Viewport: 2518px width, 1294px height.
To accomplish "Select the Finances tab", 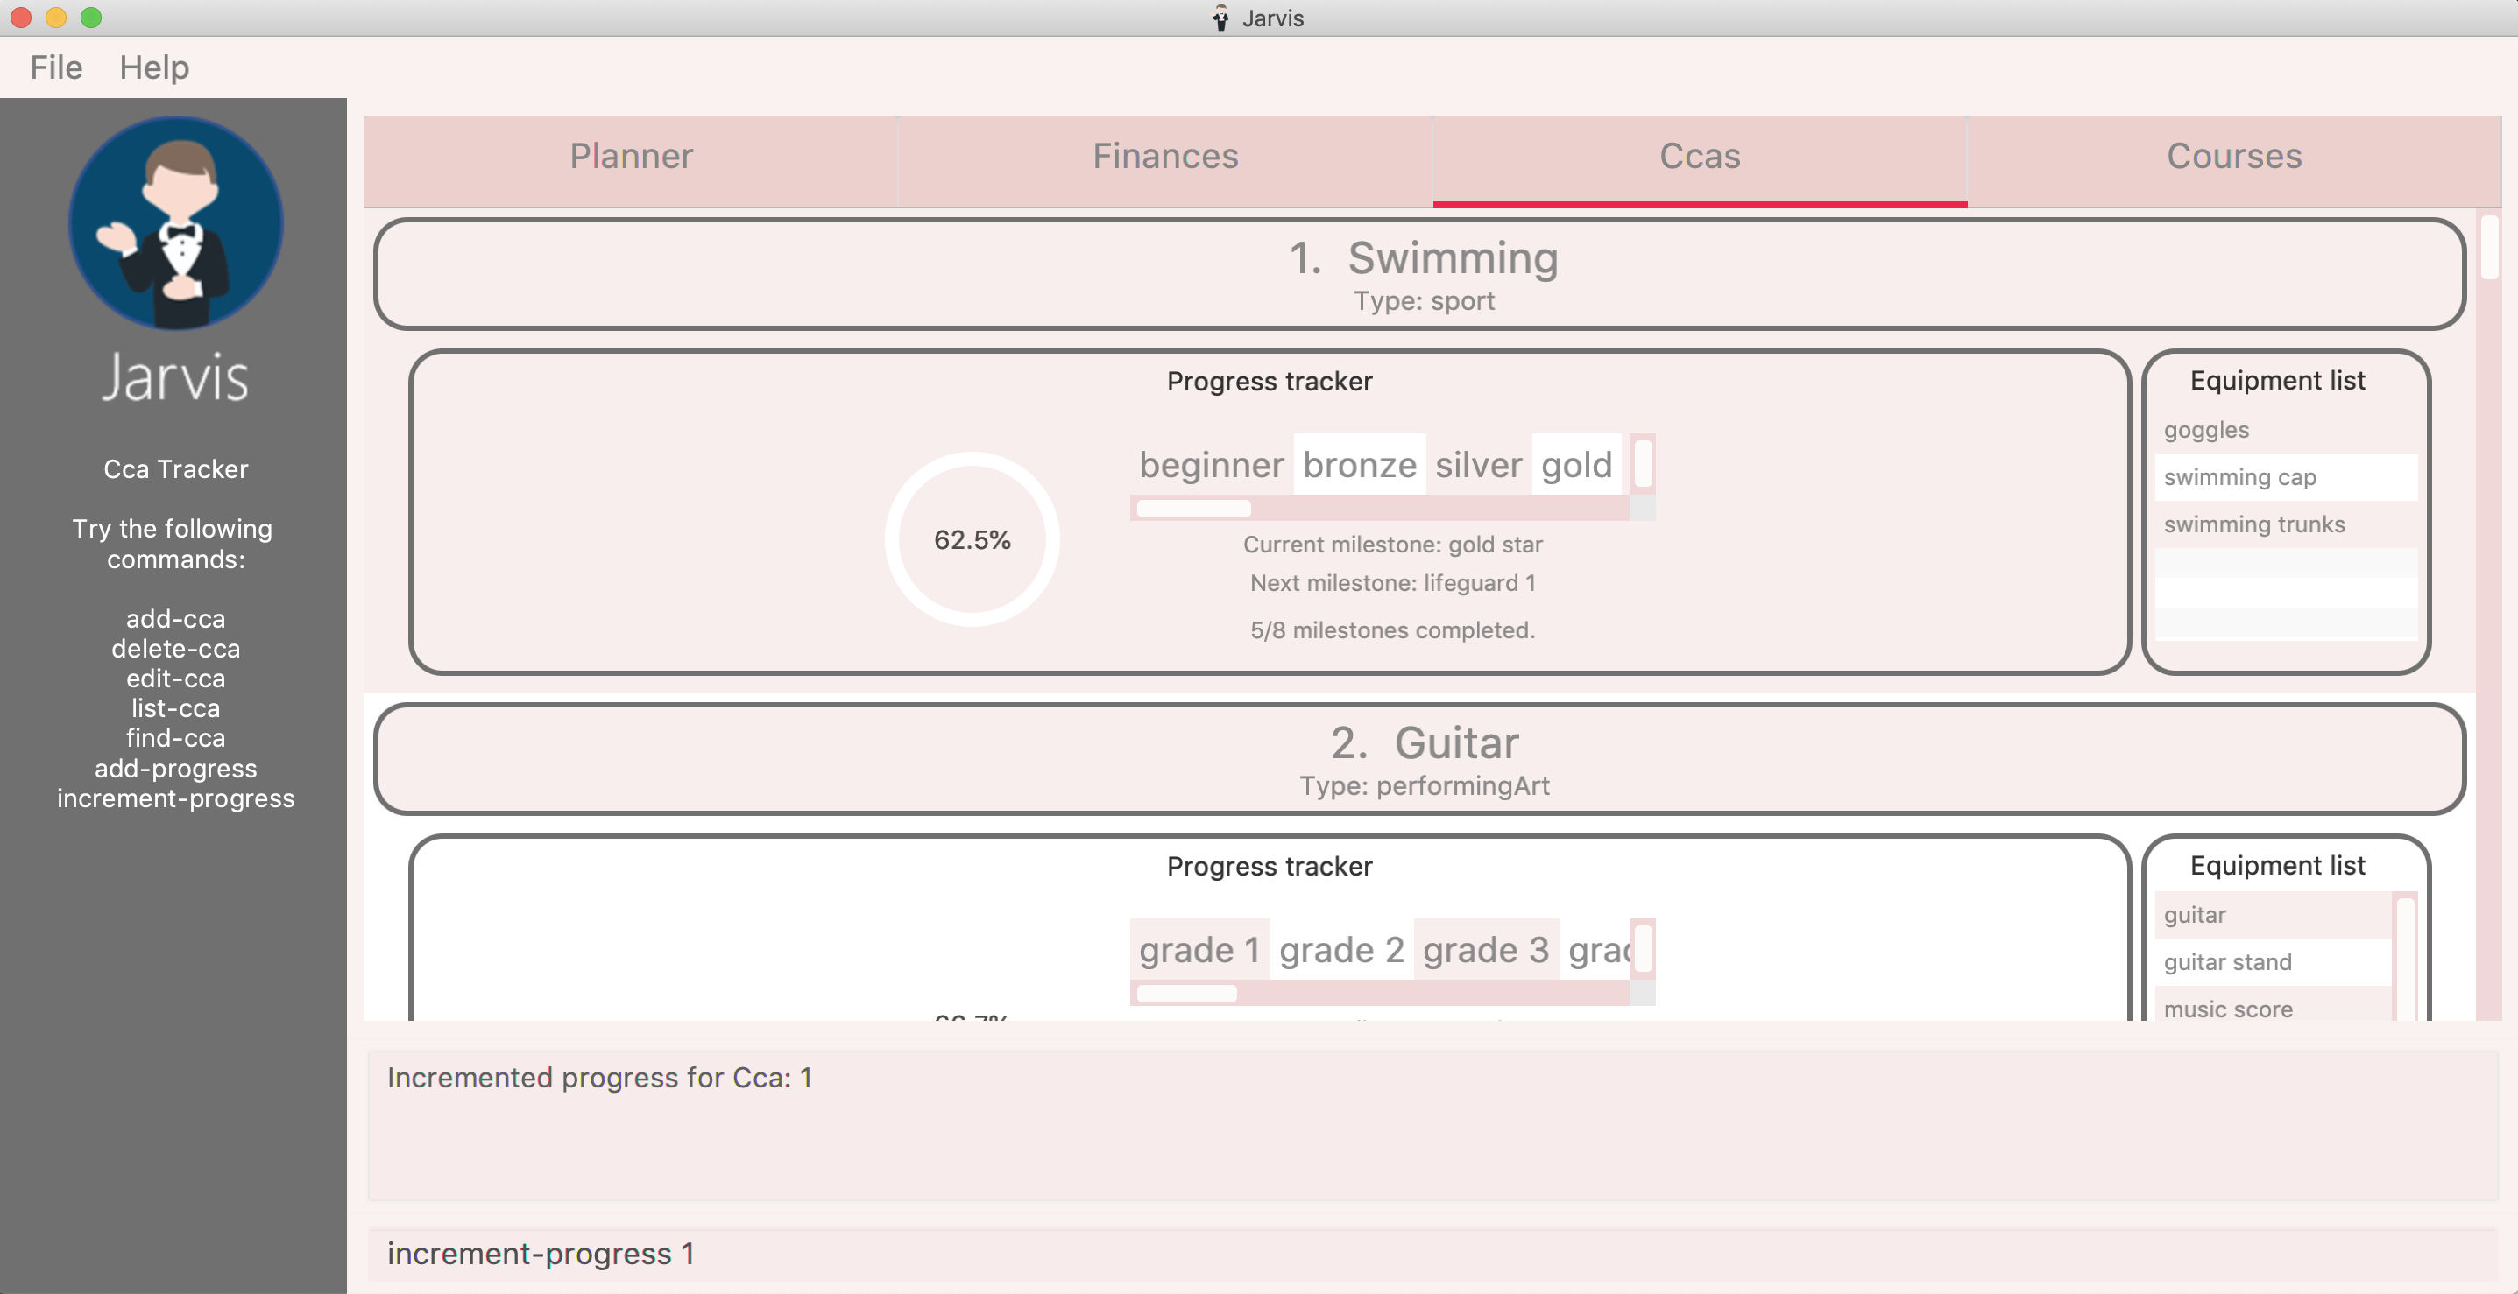I will tap(1166, 155).
